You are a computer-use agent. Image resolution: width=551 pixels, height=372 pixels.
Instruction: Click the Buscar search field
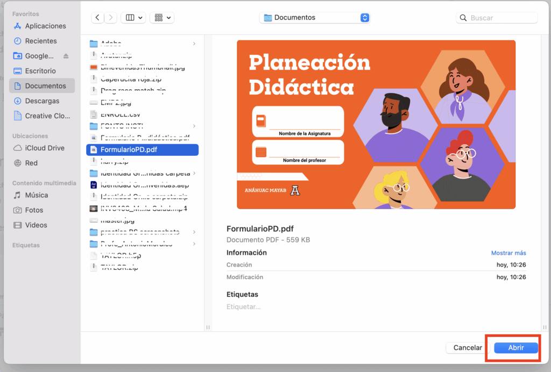500,18
